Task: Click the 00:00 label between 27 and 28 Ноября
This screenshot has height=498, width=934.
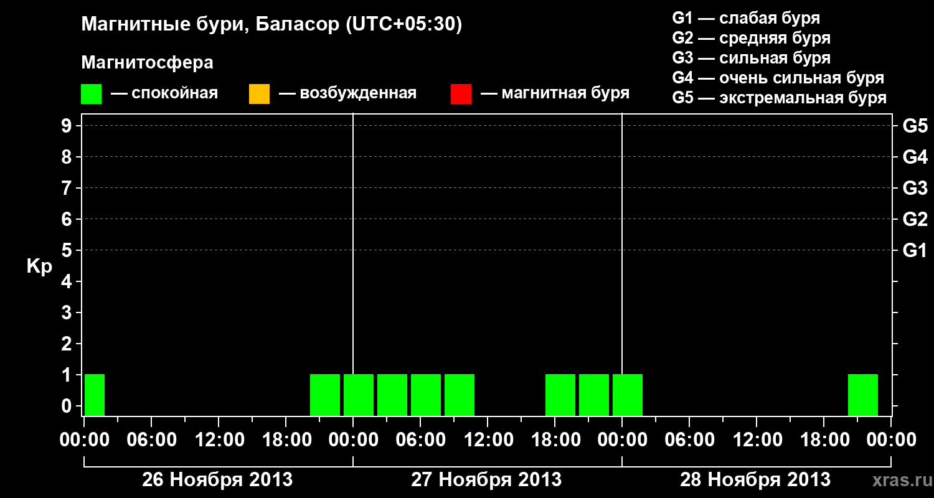Action: (x=622, y=439)
